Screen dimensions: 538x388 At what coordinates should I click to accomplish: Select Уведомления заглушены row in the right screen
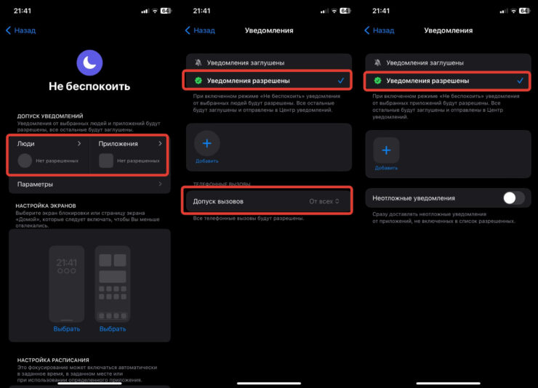tap(448, 62)
